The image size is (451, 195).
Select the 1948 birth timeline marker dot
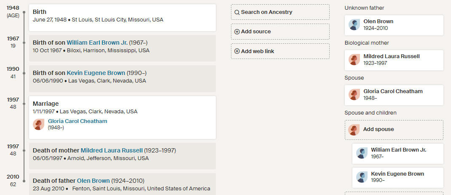(24, 12)
